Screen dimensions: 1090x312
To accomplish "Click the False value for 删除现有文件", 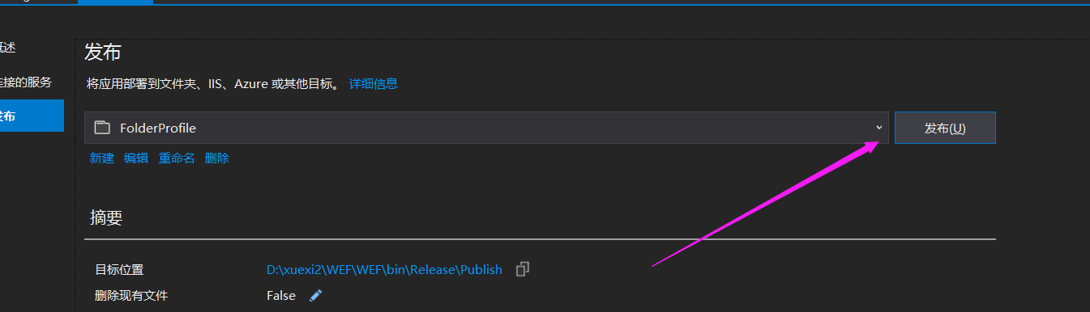I will tap(281, 296).
